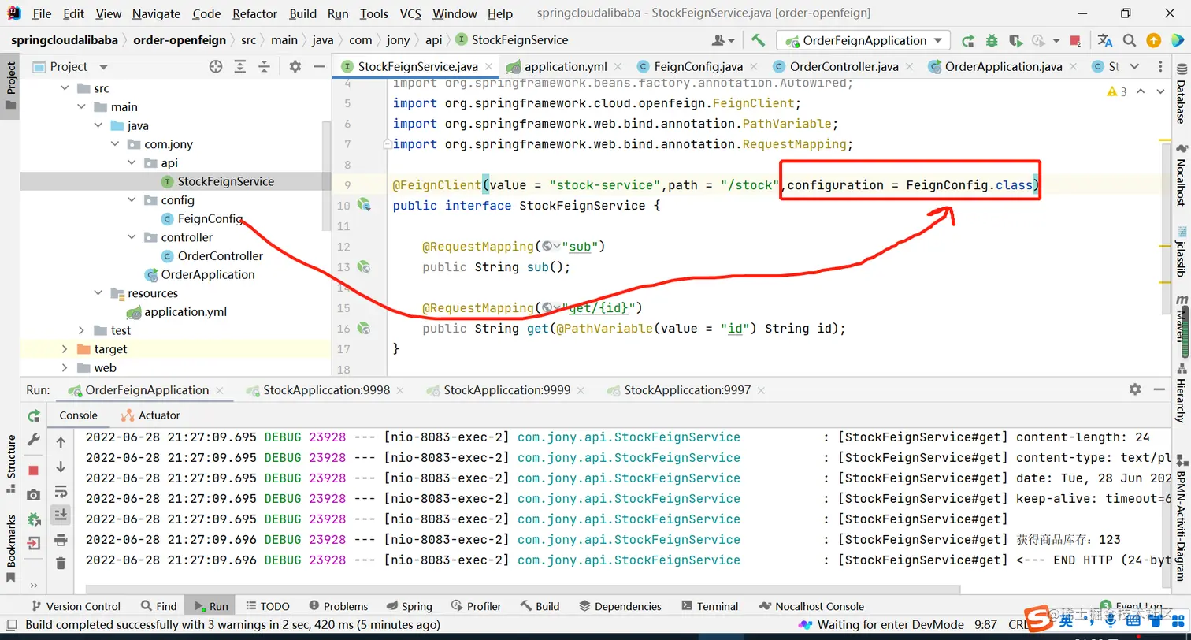Click gutter icon on line 13
1191x640 pixels.
pyautogui.click(x=364, y=266)
